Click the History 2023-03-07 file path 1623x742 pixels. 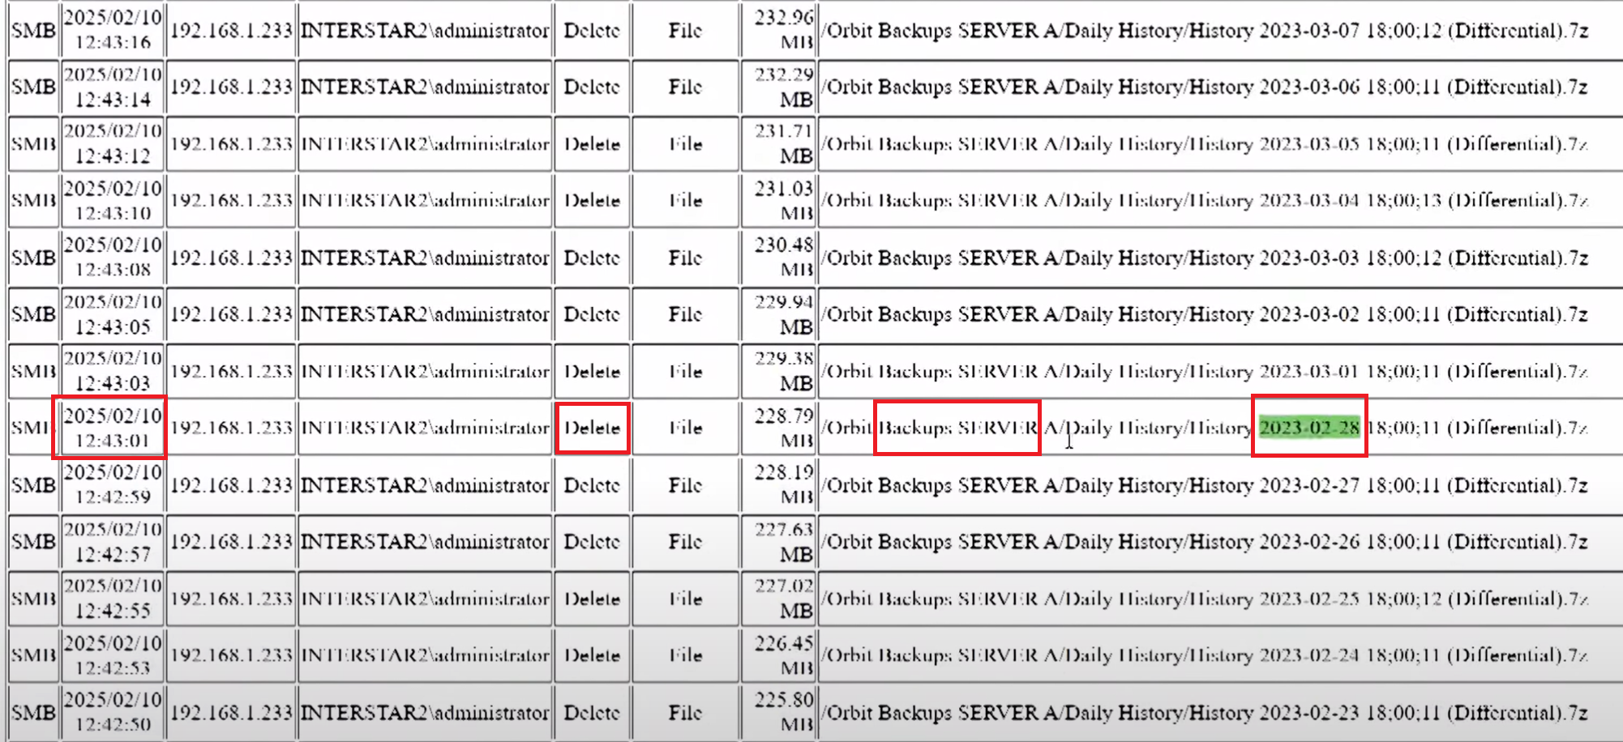coord(1206,31)
